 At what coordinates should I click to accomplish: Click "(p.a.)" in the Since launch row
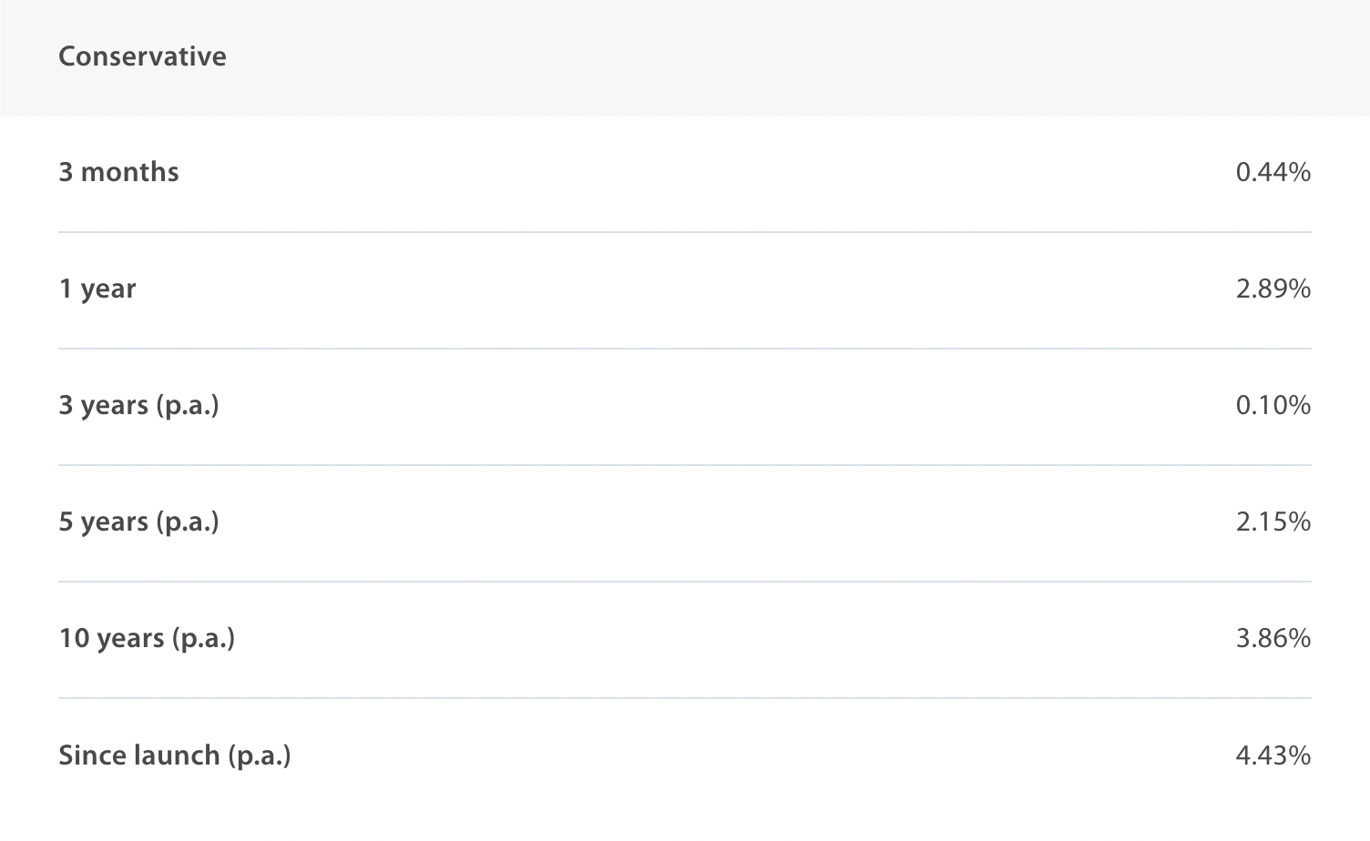(259, 755)
